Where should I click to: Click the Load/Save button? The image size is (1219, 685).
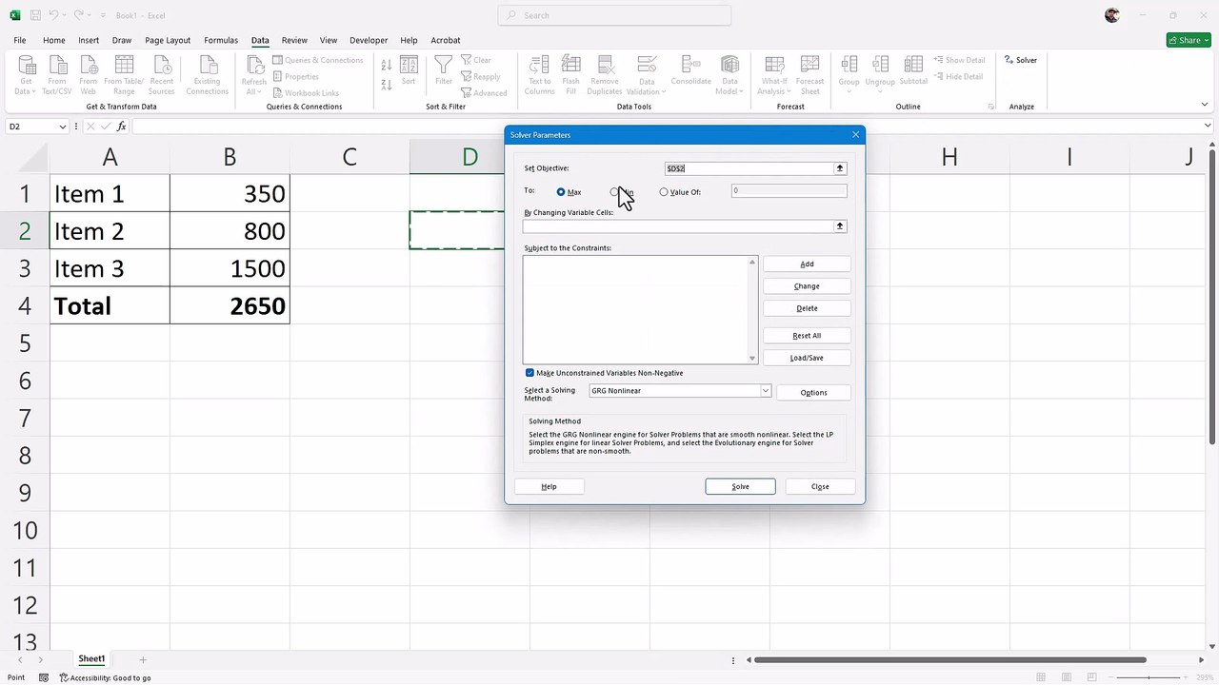[x=807, y=358]
